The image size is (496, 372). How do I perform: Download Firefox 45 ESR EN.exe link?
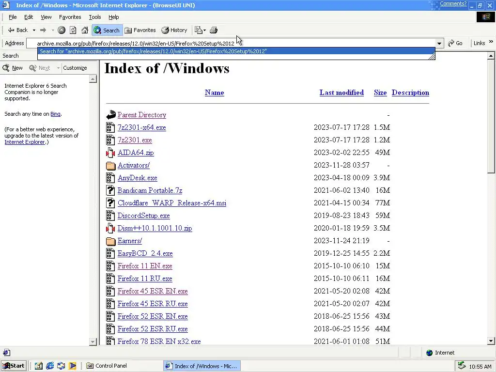[x=153, y=291]
